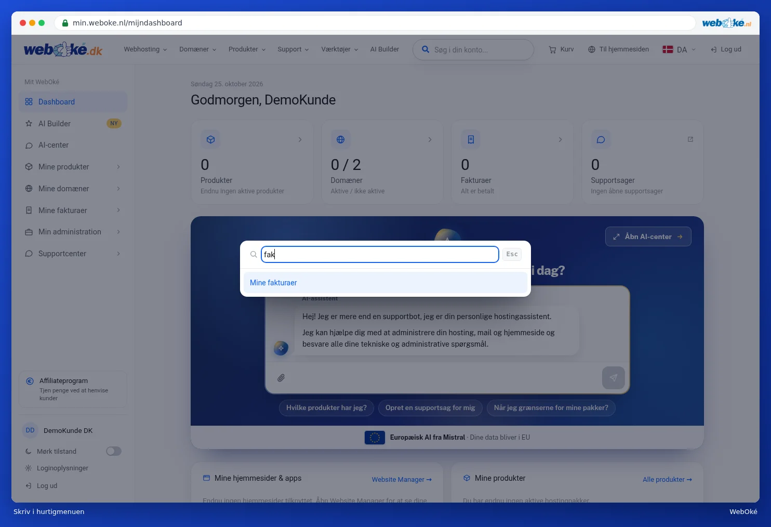Viewport: 771px width, 527px height.
Task: Click the globe icon on Domæner card
Action: click(x=340, y=139)
